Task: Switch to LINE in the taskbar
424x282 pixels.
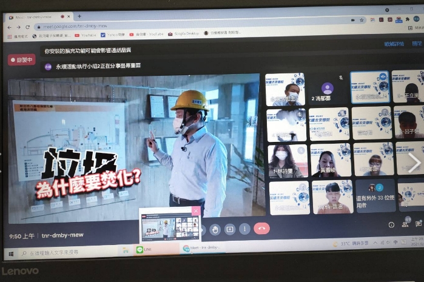Action: tap(155, 249)
